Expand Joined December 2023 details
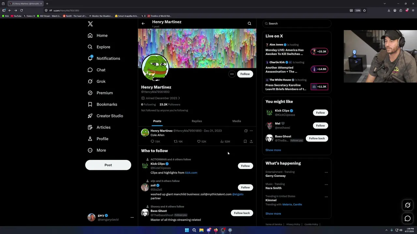 tap(161, 98)
